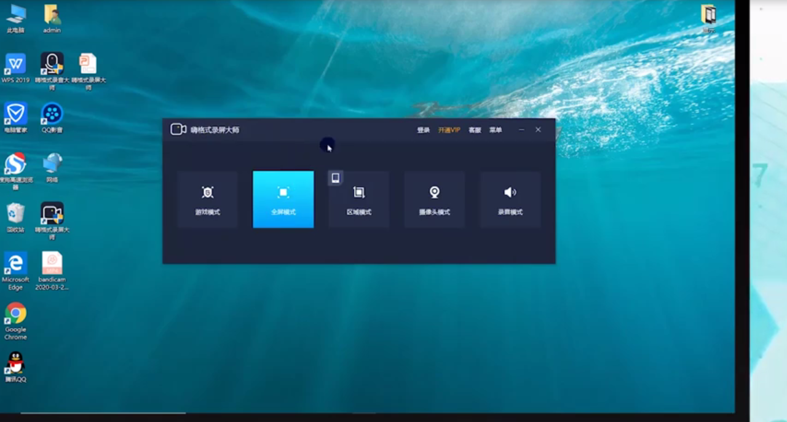Select 全屏模式 full screen mode tile
This screenshot has height=422, width=787.
(x=283, y=200)
